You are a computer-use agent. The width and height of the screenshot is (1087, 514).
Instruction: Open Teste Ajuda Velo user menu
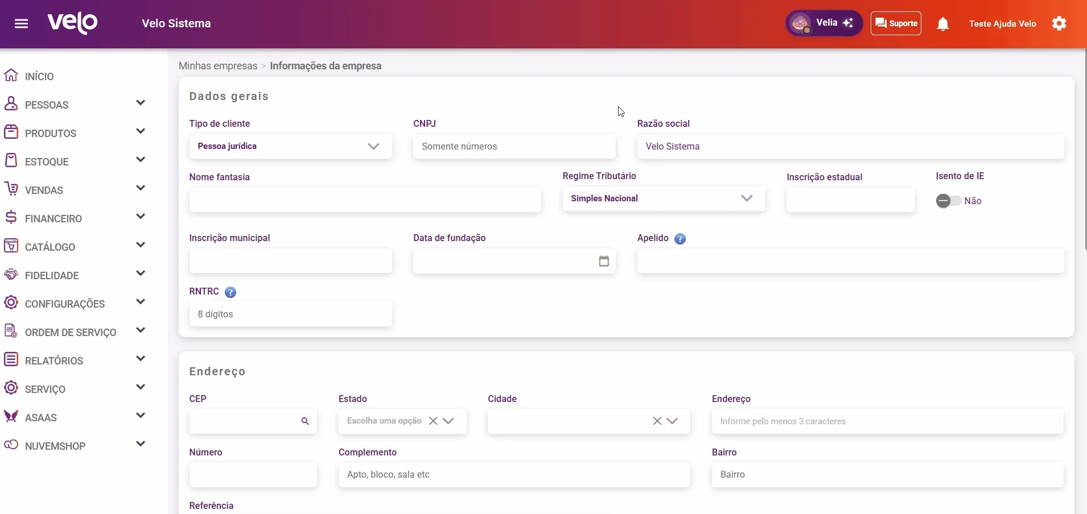(1003, 24)
